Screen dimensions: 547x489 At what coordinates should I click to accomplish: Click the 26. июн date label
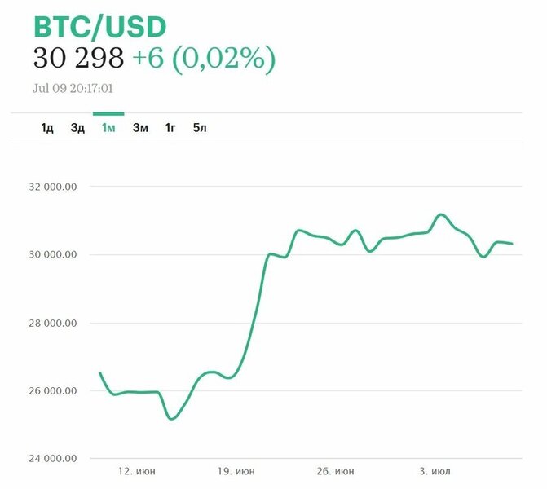coord(335,471)
